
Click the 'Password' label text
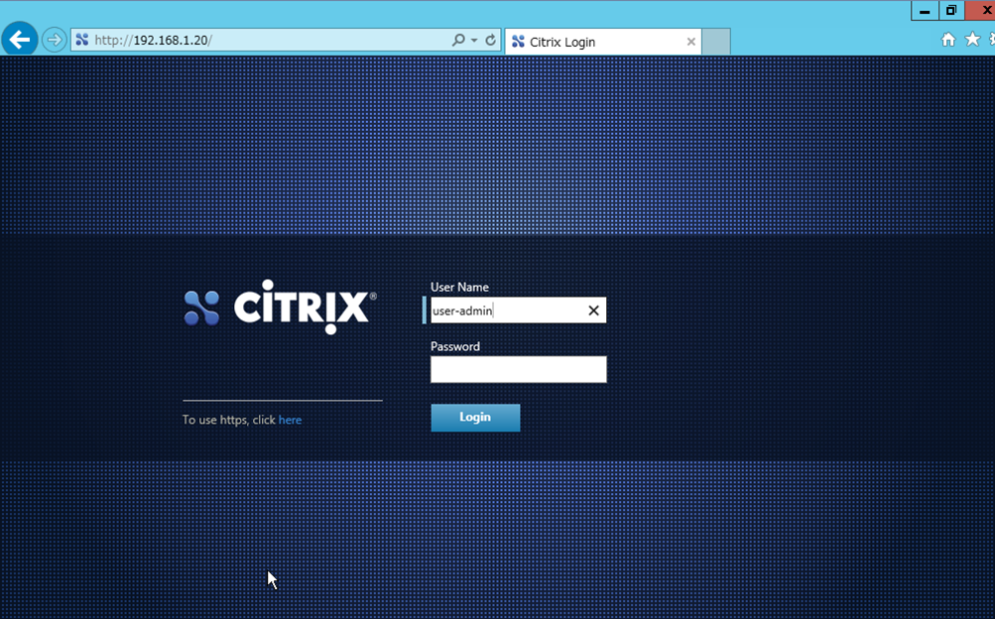455,346
